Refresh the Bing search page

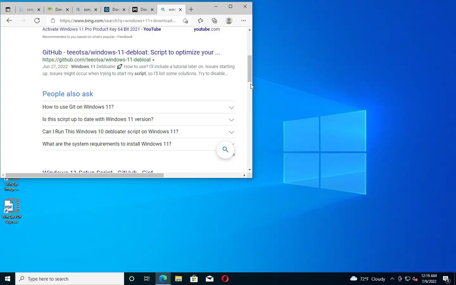point(37,21)
